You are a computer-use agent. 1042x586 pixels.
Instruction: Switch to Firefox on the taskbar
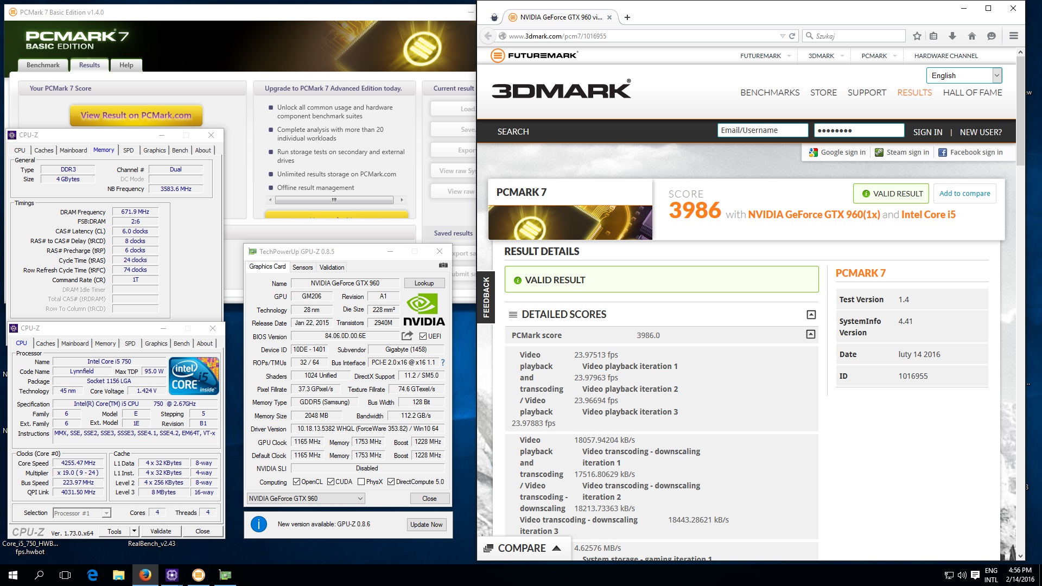(x=145, y=575)
